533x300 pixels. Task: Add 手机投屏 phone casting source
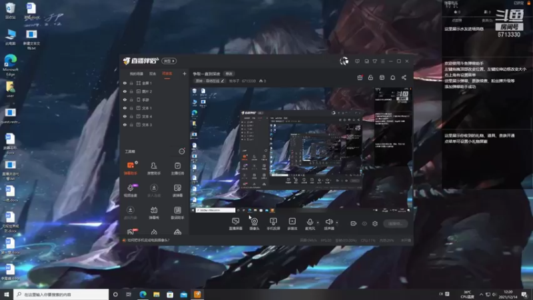pyautogui.click(x=273, y=224)
